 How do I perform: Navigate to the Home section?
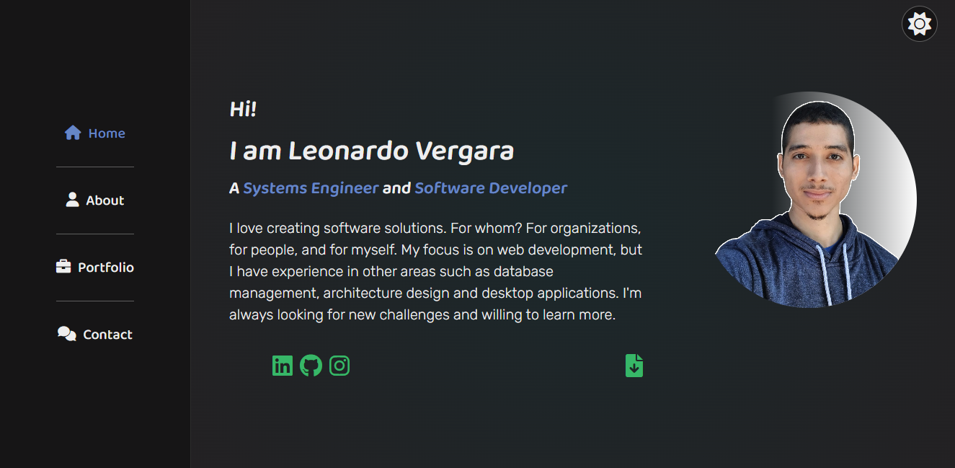point(107,133)
